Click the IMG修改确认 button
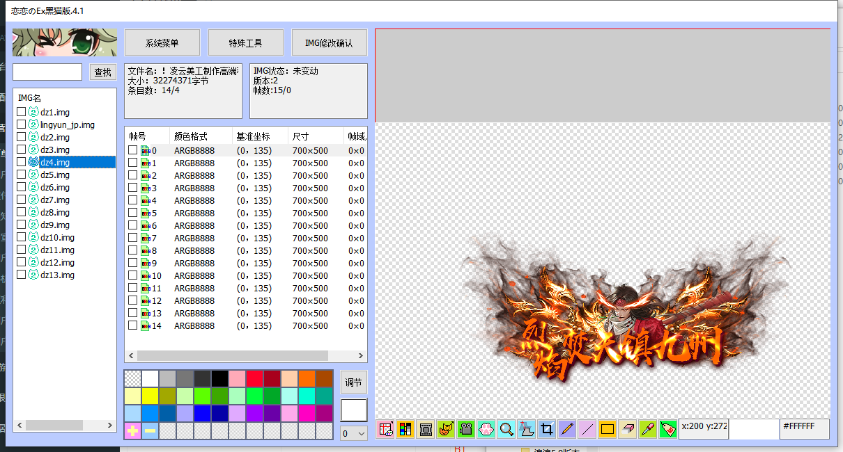 329,42
